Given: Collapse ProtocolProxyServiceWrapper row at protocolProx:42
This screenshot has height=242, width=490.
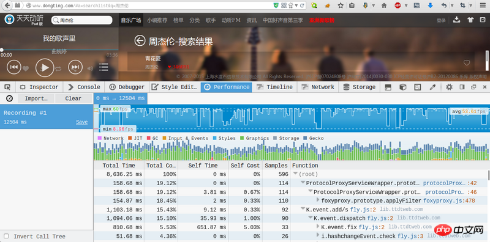Looking at the screenshot, I should tap(303, 183).
